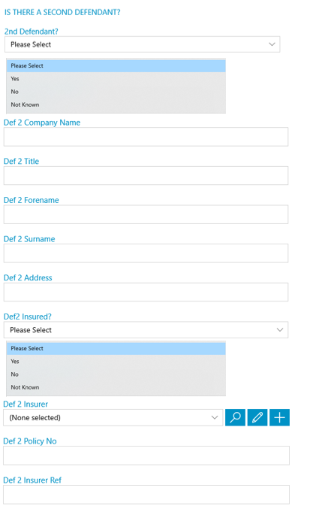Image resolution: width=313 pixels, height=518 pixels.
Task: Click the plus add icon beside Def 2 Insurer
Action: point(279,417)
